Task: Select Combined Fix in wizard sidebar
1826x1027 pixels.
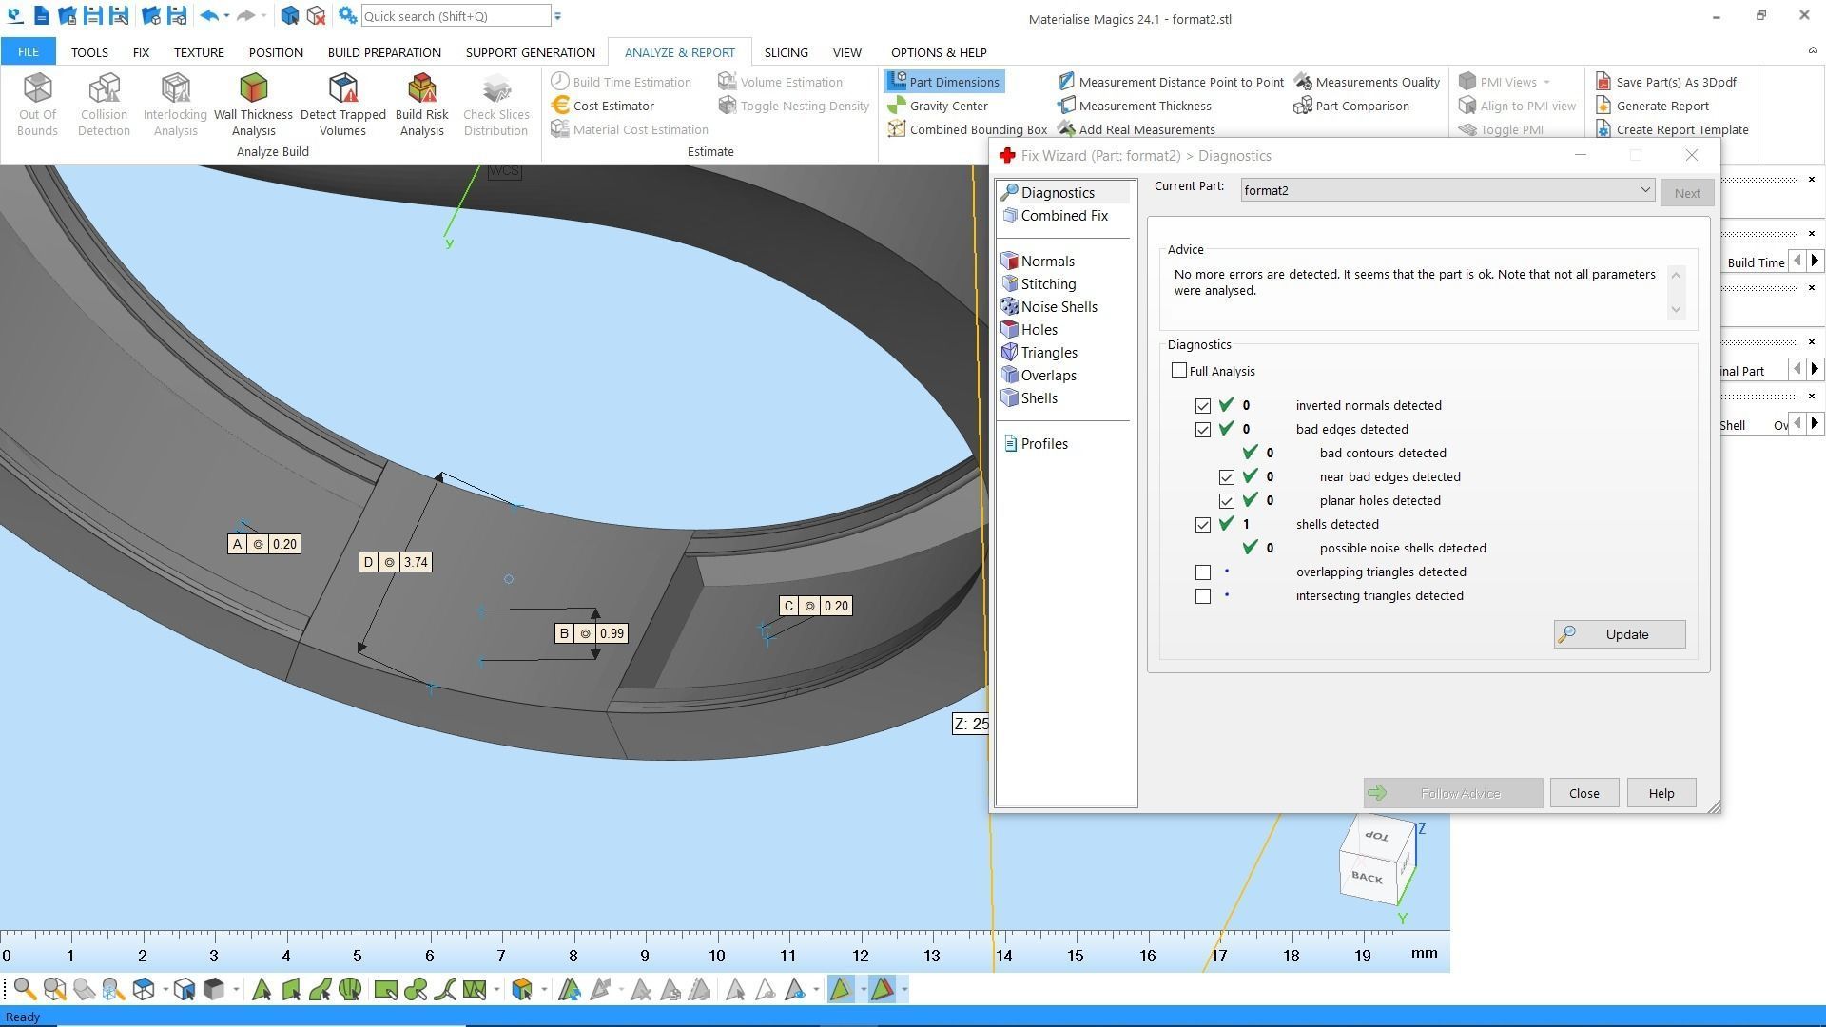Action: point(1055,216)
